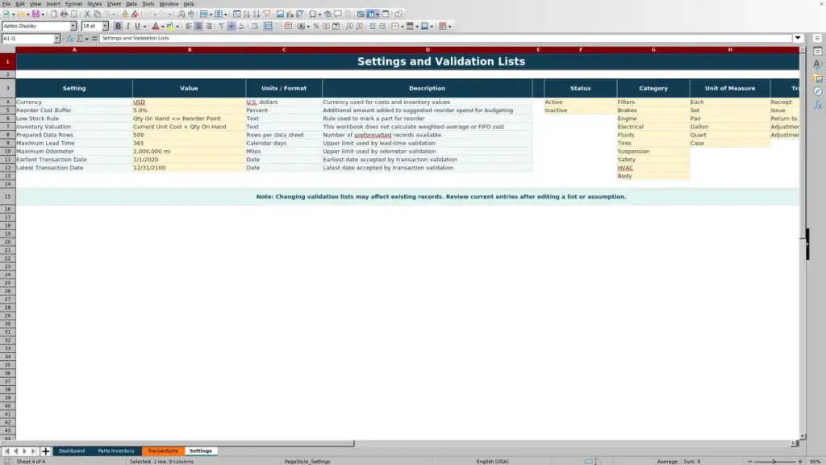
Task: Open Find and Replace icon
Action: (181, 14)
